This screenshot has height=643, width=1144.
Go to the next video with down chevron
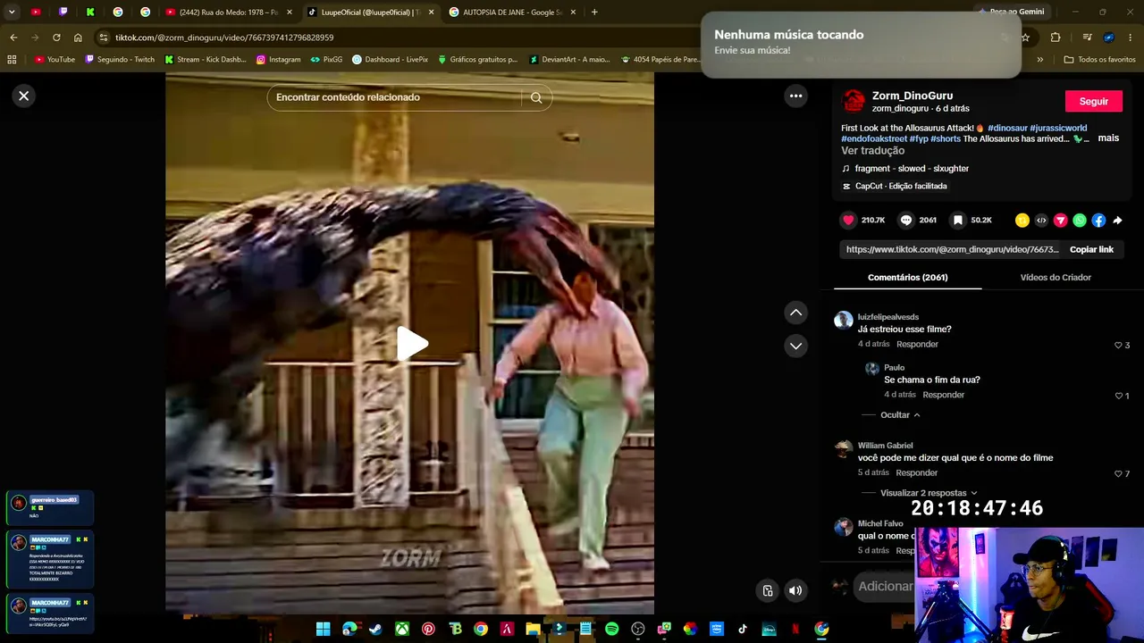click(795, 346)
